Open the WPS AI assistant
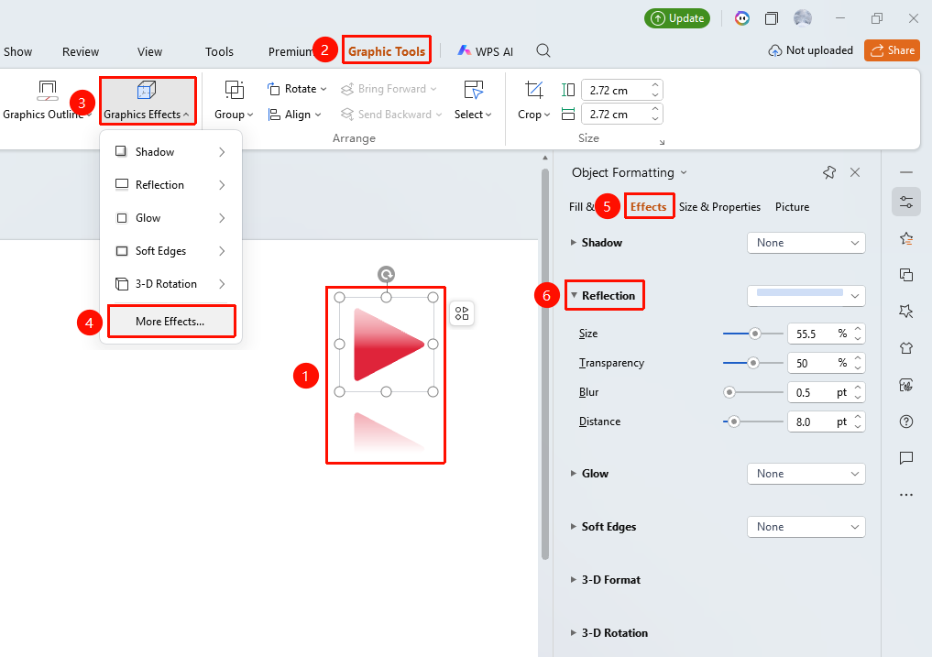The width and height of the screenshot is (932, 657). 485,51
